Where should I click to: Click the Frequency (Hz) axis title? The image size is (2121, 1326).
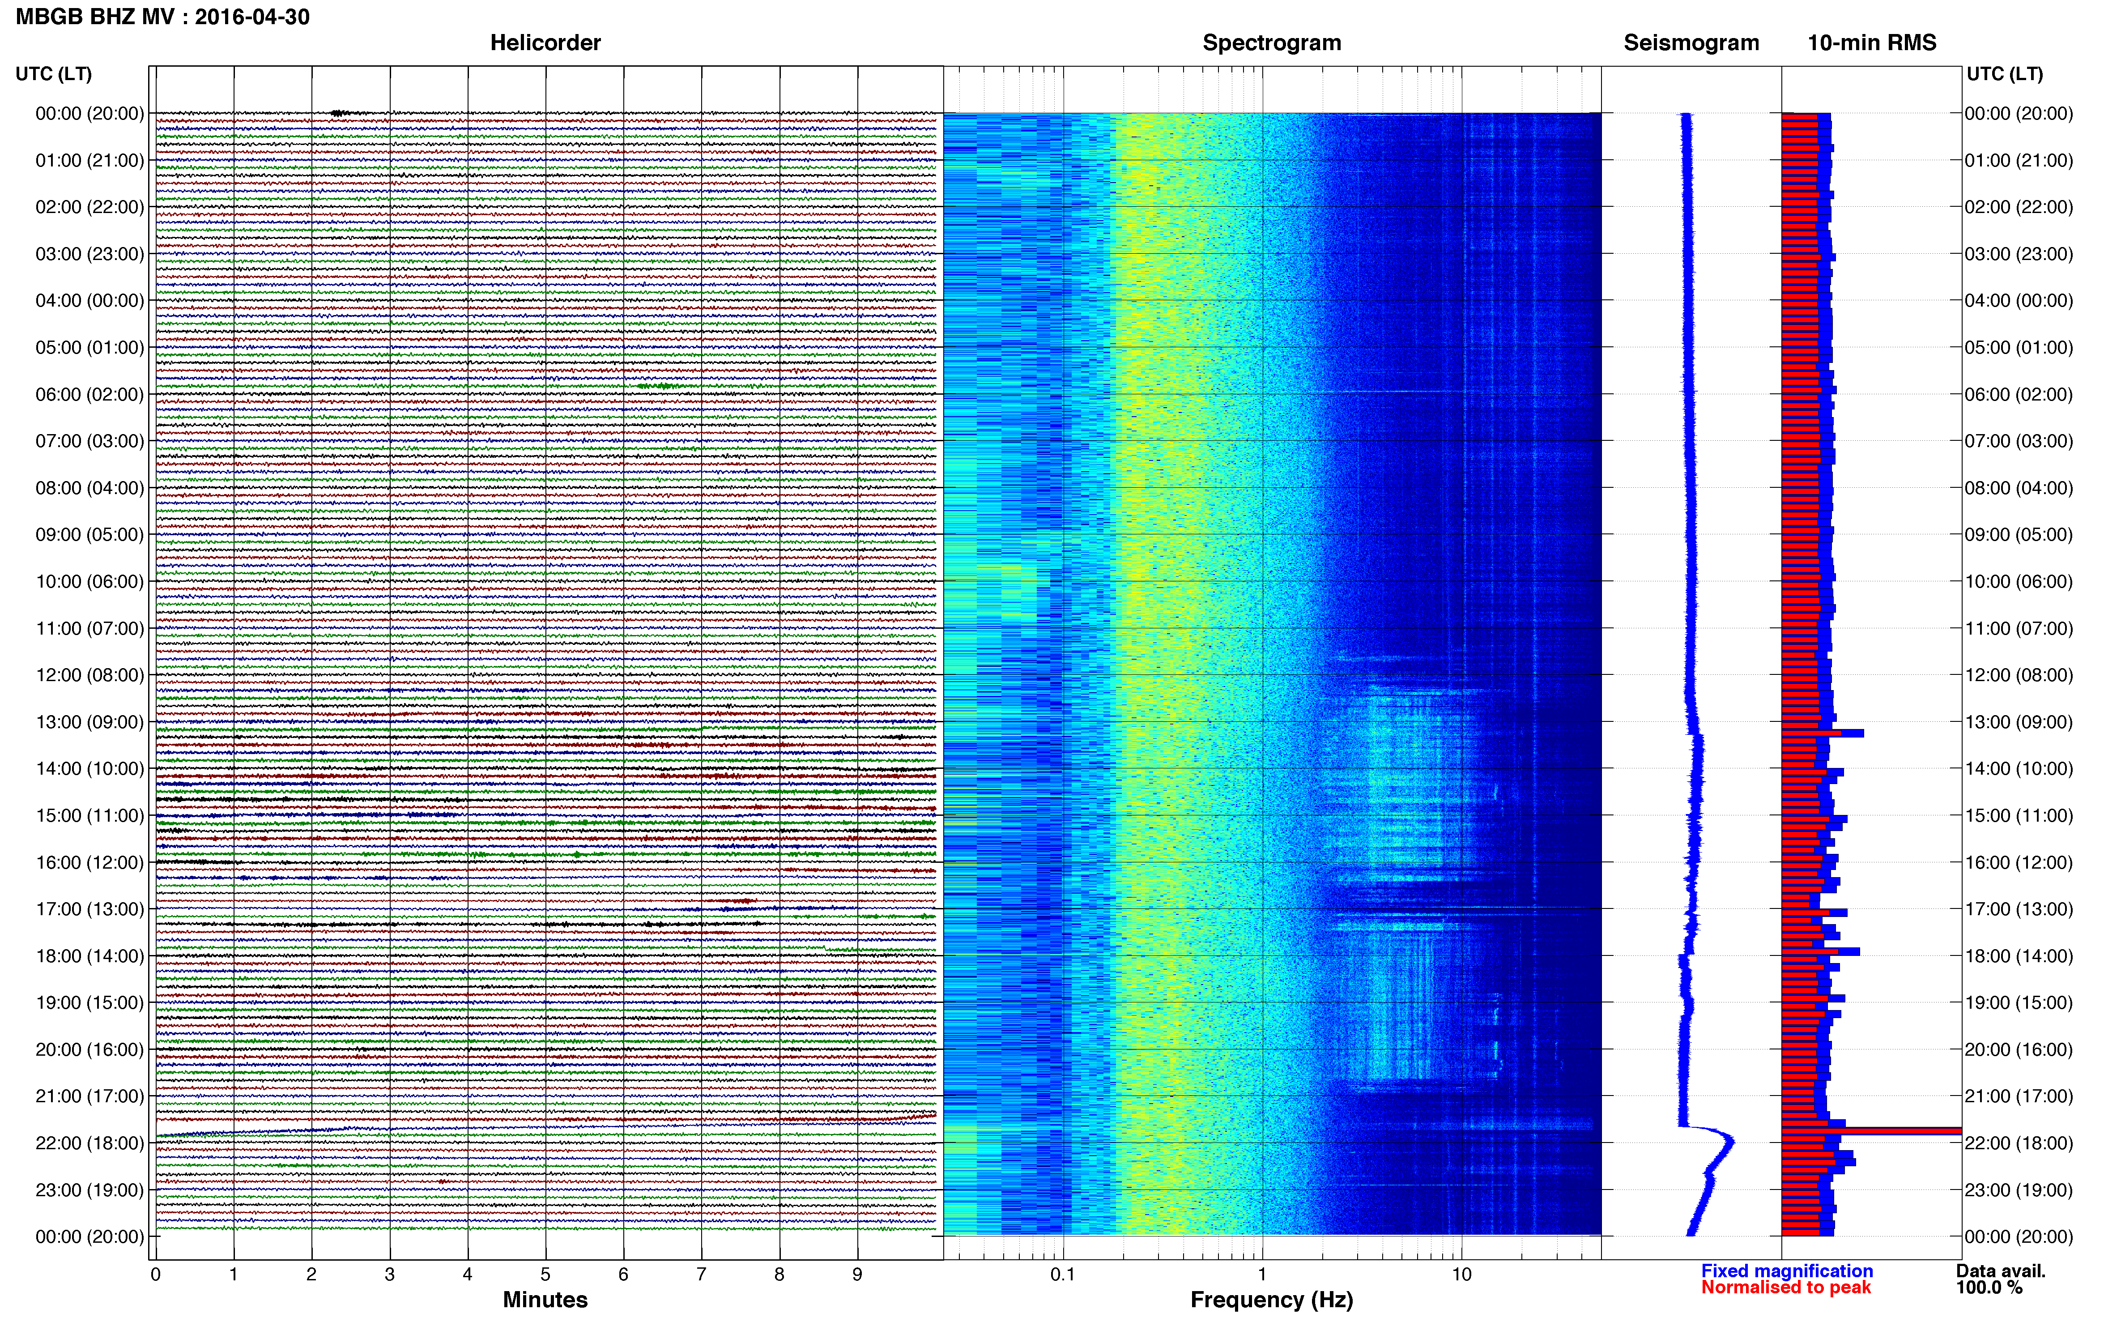[1271, 1300]
